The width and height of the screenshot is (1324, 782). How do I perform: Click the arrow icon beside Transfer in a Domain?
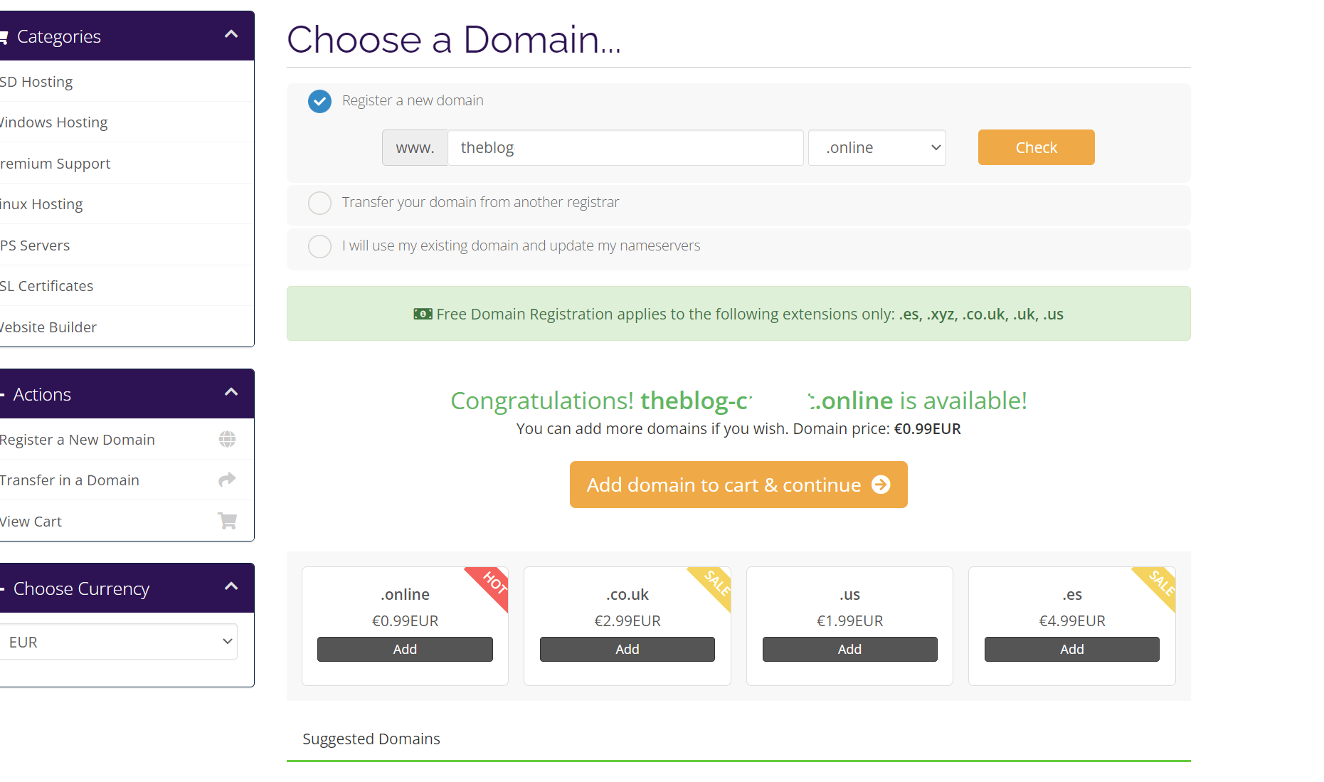227,480
